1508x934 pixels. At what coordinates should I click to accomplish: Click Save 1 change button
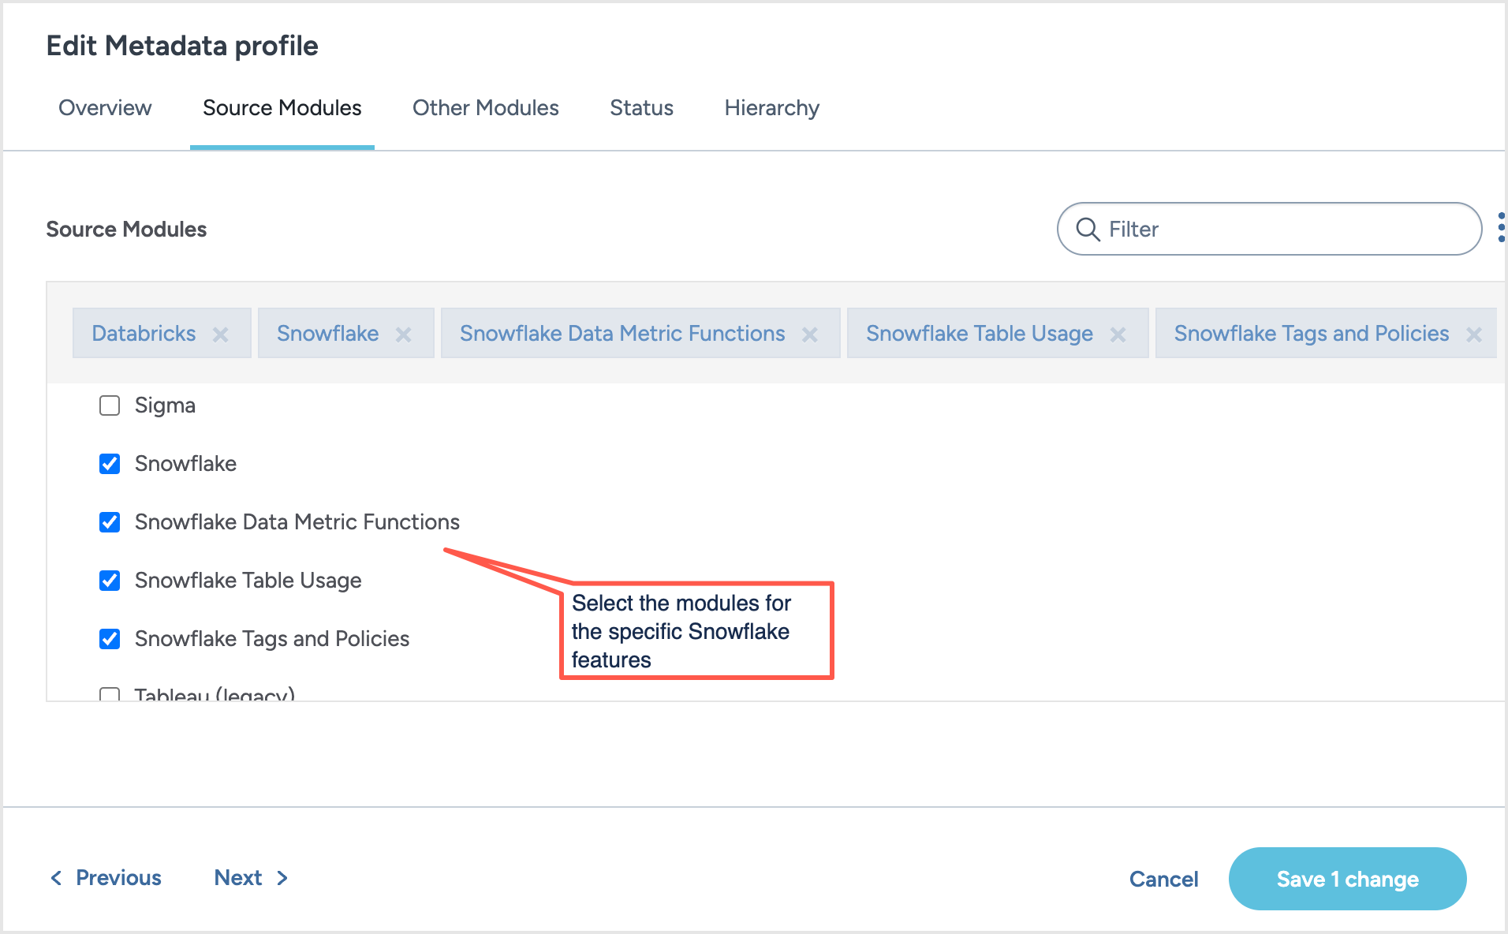(1348, 879)
